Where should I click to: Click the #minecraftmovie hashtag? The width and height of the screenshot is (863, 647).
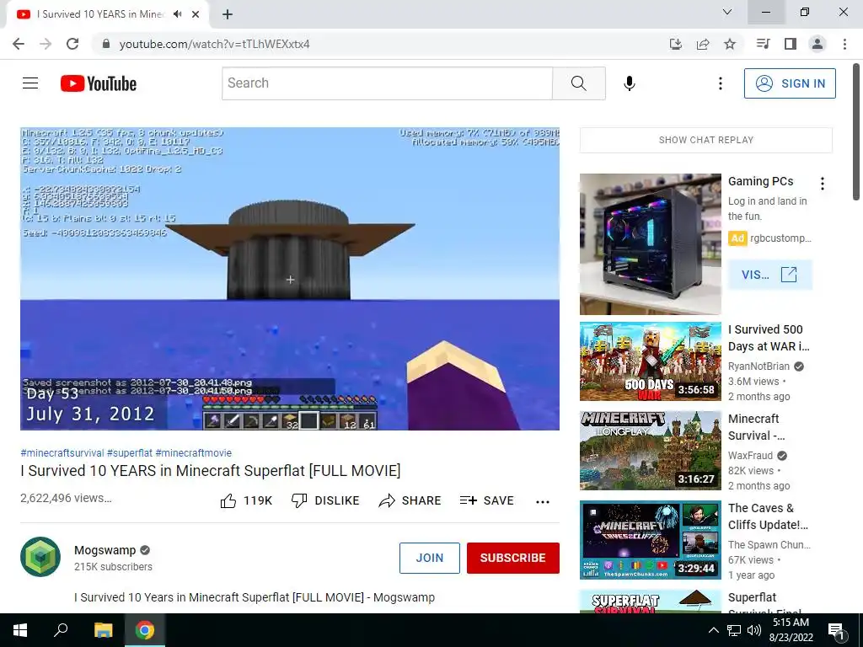pos(194,452)
